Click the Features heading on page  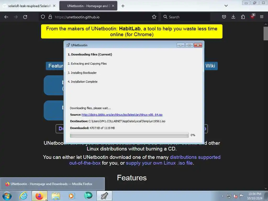tap(132, 178)
